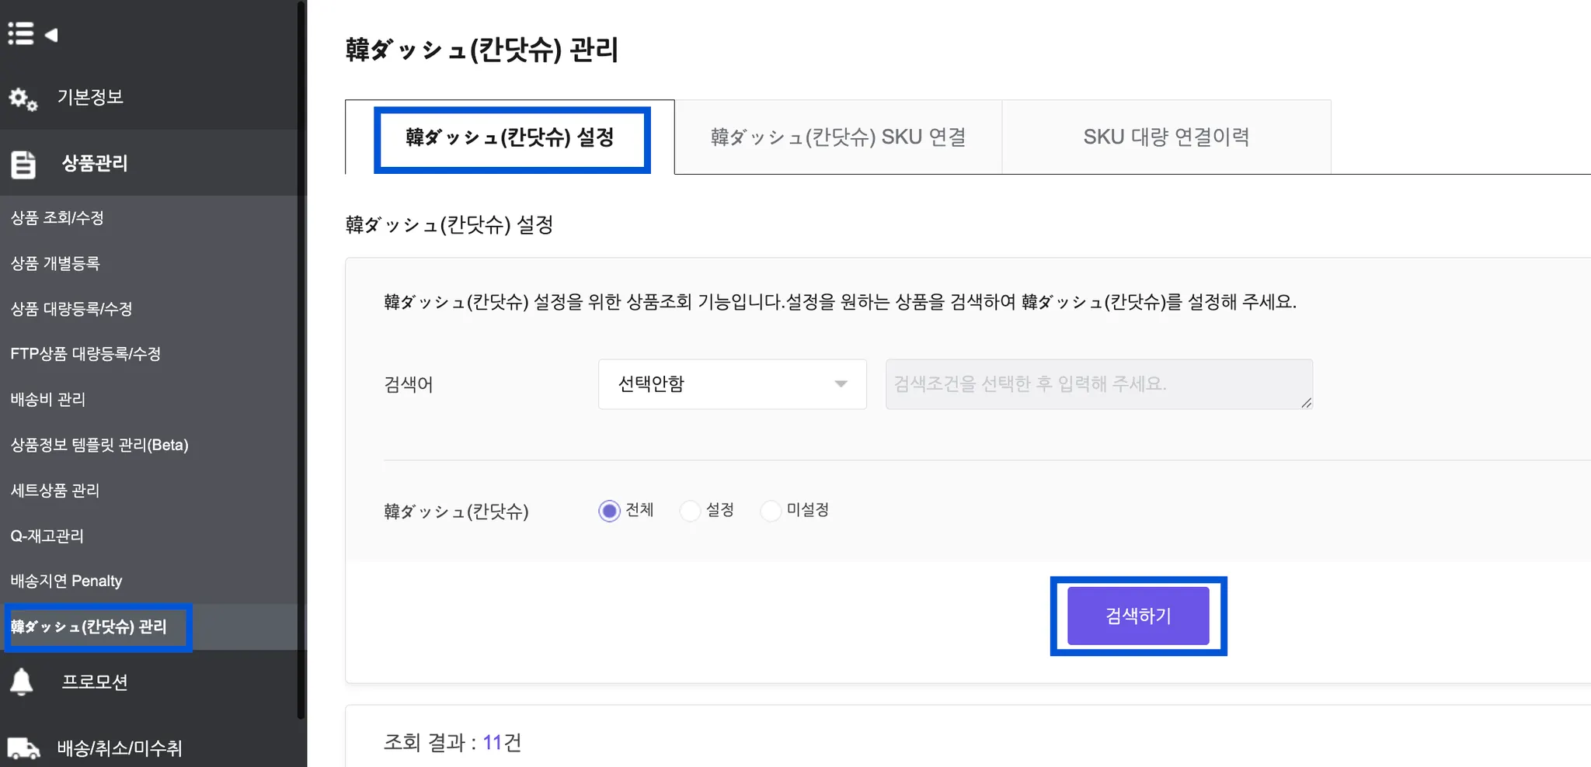Open the 선택안함 search condition dropdown
This screenshot has height=767, width=1591.
click(x=732, y=384)
